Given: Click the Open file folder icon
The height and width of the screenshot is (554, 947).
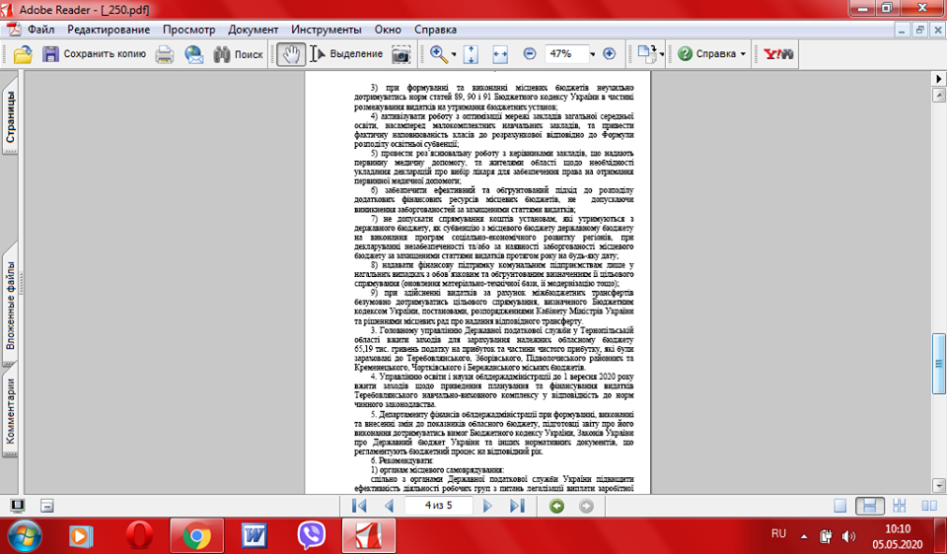Looking at the screenshot, I should coord(23,54).
